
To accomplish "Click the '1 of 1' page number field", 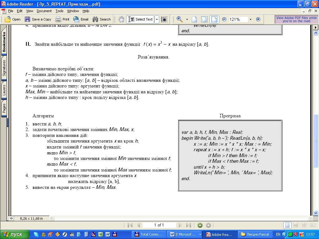I will pyautogui.click(x=159, y=225).
